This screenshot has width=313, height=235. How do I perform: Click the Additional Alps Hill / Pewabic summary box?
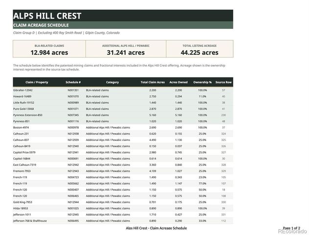(126, 49)
